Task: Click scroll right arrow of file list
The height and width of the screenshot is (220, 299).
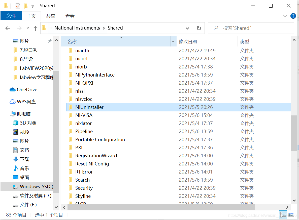Action: point(287,207)
